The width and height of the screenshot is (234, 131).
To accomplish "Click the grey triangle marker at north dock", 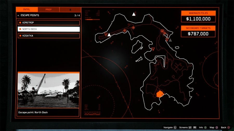I will [x=170, y=40].
